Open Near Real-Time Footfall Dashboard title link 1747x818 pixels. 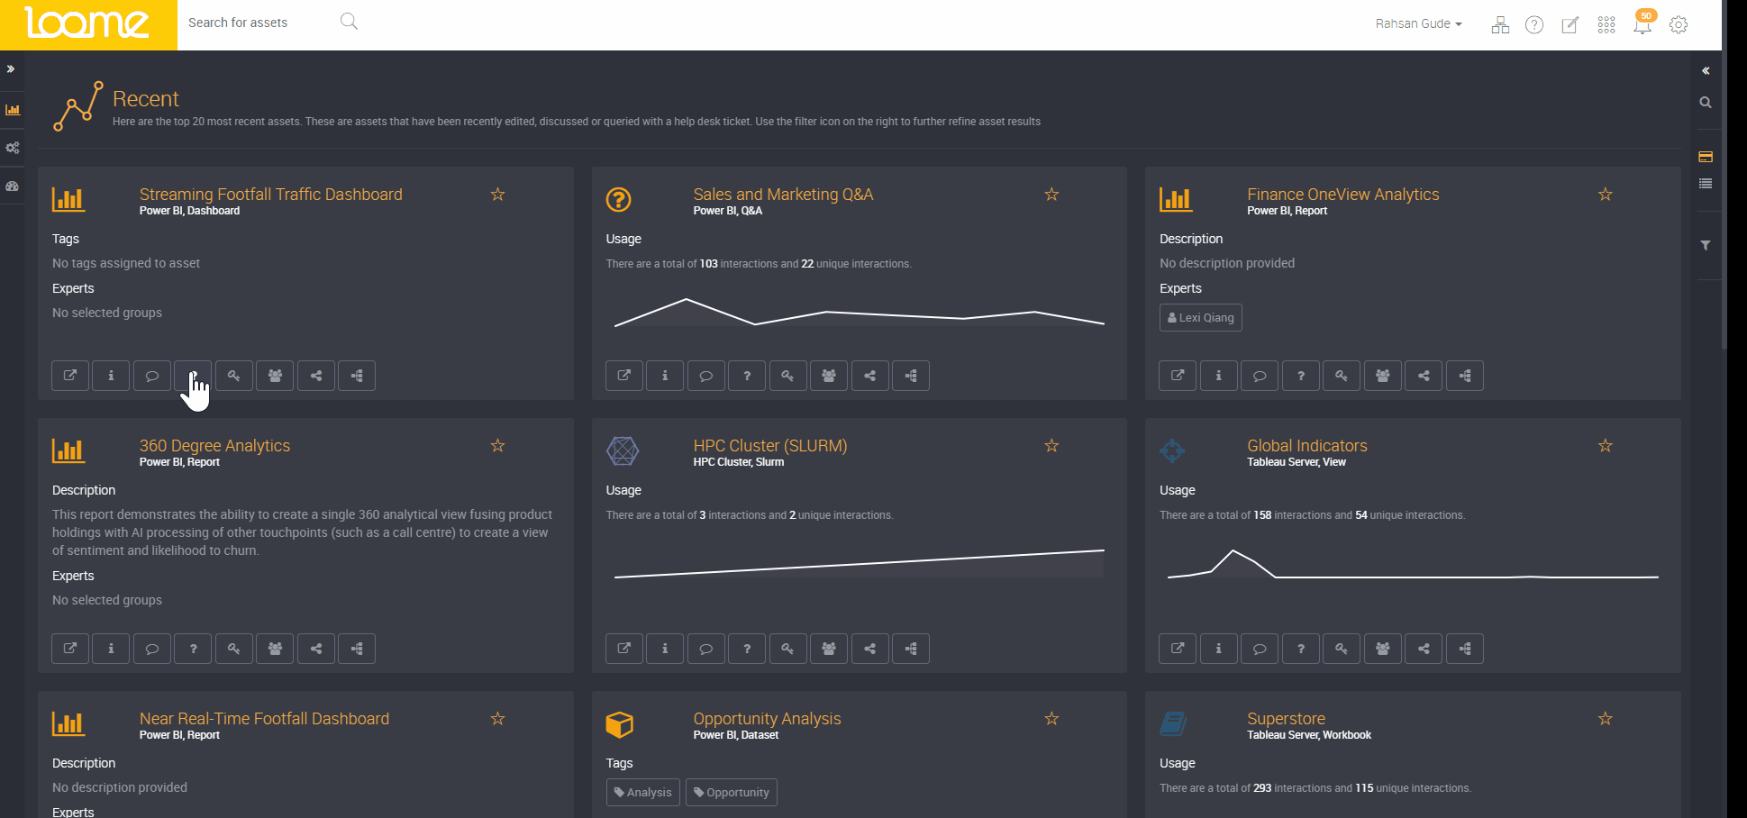(265, 719)
